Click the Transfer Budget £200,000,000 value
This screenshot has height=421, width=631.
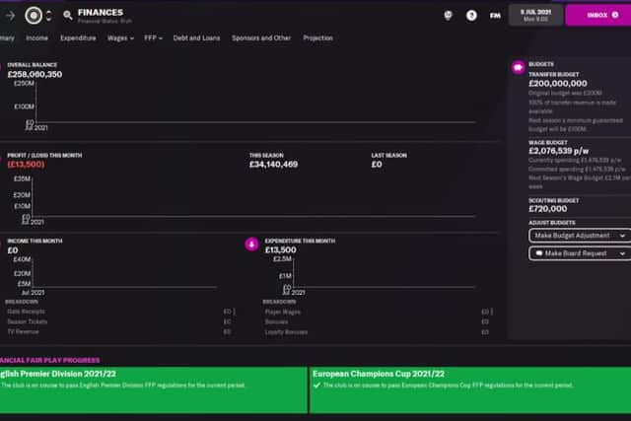tap(558, 84)
